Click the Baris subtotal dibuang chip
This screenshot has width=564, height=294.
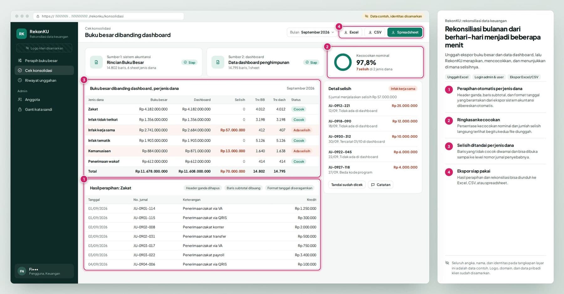[243, 188]
